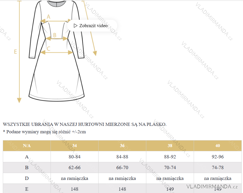Viewport: 243px width, 193px height.
Task: Select the size 40 column header
Action: point(218,146)
